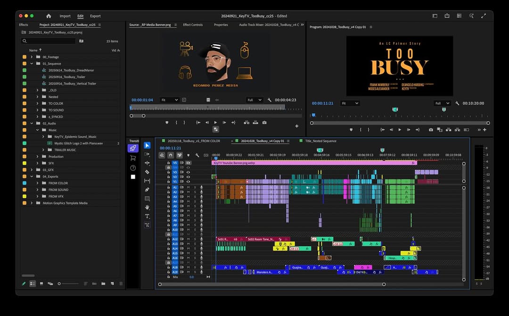This screenshot has height=316, width=509.
Task: Toggle lock on track V1
Action: [x=168, y=182]
